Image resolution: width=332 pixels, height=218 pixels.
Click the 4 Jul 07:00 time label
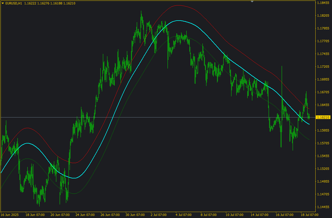click(183, 215)
